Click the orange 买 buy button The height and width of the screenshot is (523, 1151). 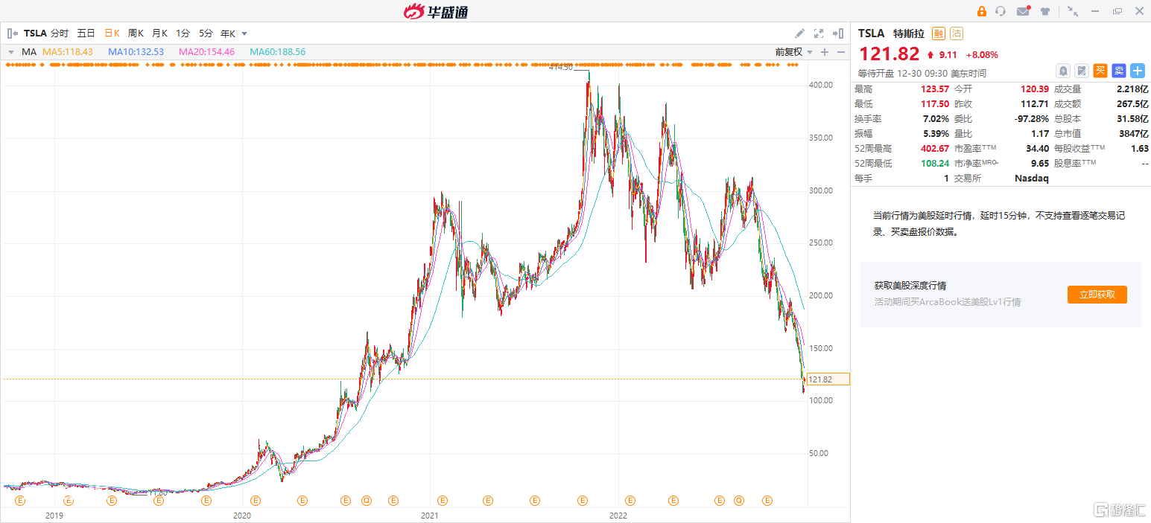(1100, 71)
